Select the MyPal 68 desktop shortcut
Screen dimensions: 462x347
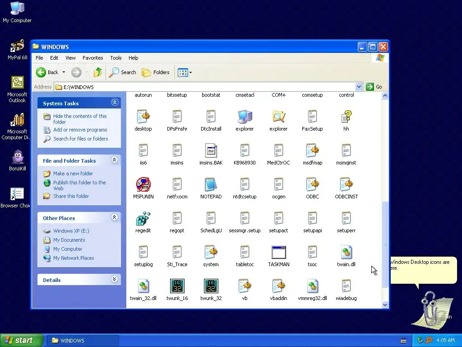click(17, 49)
